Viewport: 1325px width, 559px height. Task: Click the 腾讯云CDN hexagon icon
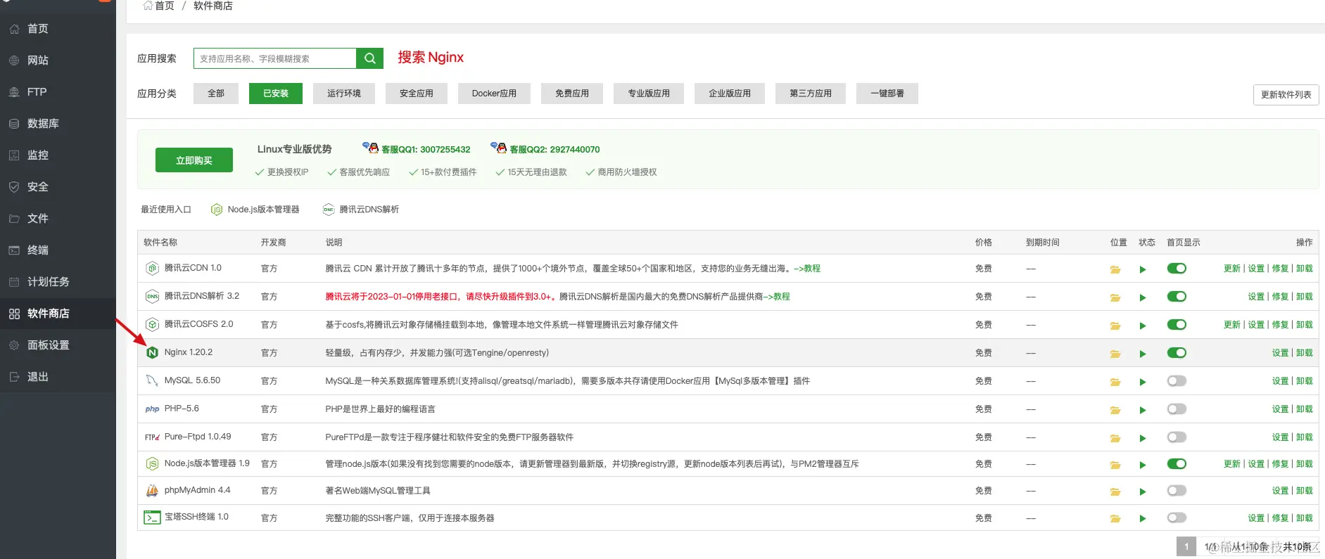[152, 268]
